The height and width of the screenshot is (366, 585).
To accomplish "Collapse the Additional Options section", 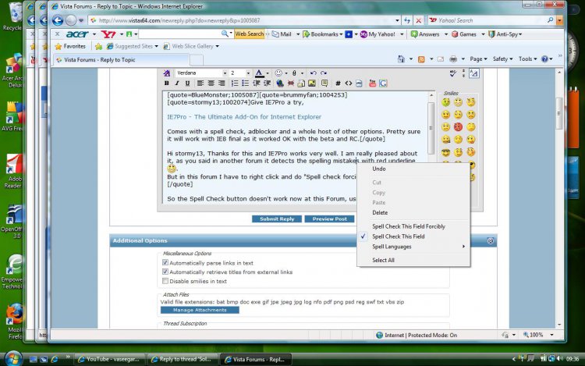I will [x=491, y=241].
